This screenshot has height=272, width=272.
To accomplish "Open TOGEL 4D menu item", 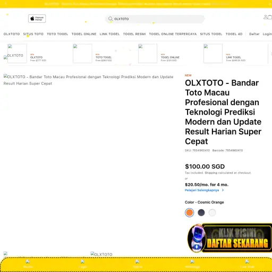I will tap(234, 34).
